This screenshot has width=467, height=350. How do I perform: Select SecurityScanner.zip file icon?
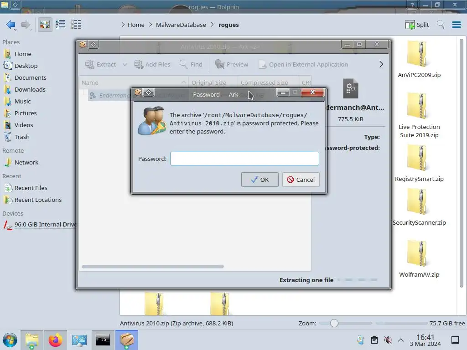tap(419, 202)
